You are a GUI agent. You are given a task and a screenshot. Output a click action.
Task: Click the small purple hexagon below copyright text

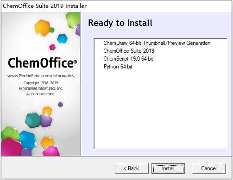click(x=60, y=105)
